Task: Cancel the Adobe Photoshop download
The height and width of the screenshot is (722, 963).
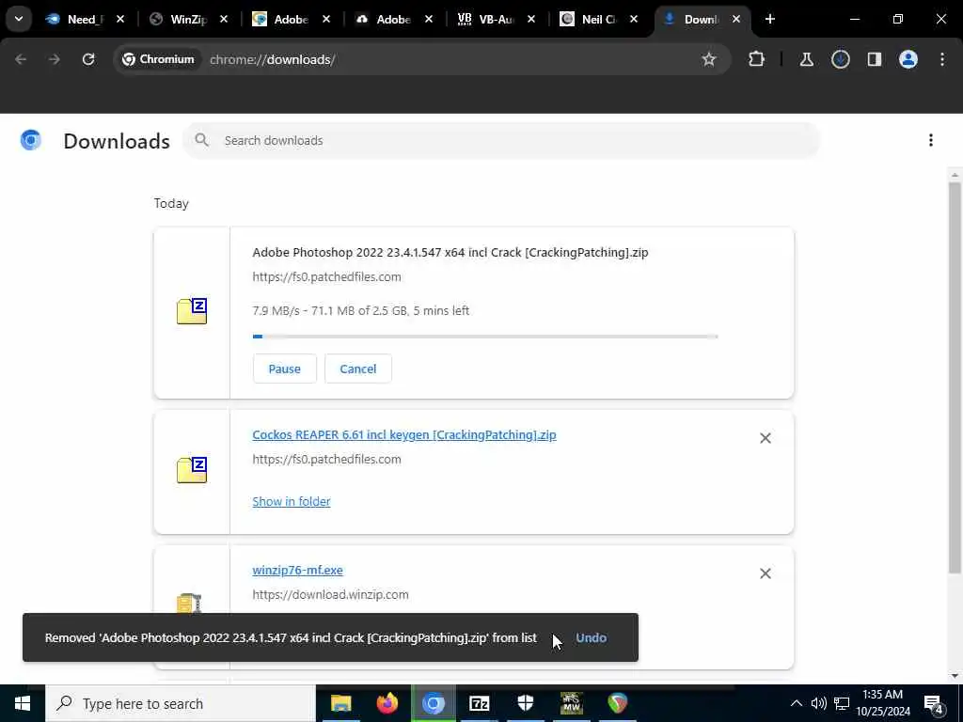Action: click(358, 369)
